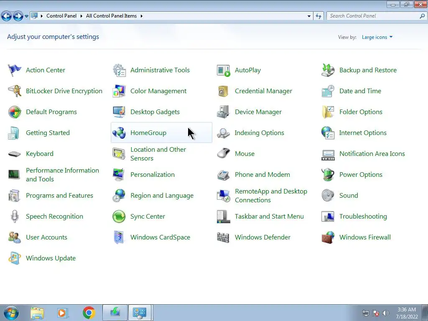428x321 pixels.
Task: Click the Power Options battery icon
Action: pos(328,175)
